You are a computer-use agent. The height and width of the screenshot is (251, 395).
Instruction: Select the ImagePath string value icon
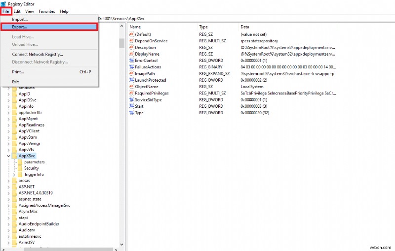(131, 73)
